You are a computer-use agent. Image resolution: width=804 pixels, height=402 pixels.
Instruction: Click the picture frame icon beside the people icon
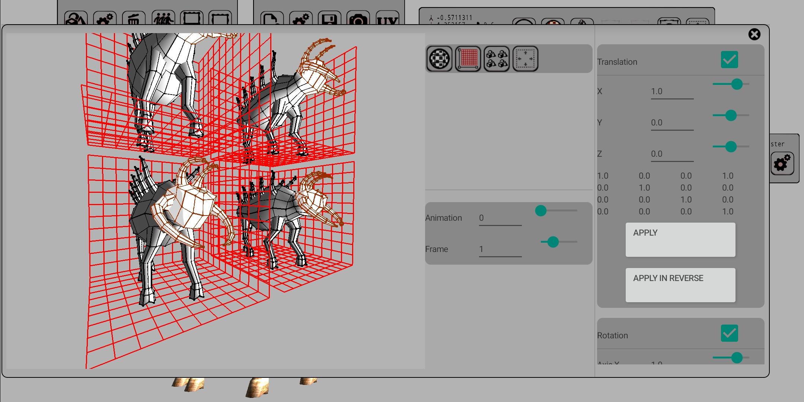tap(192, 19)
